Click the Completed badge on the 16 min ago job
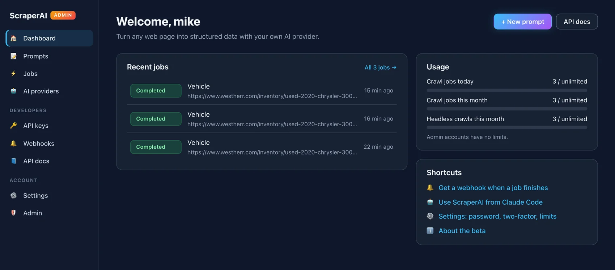The width and height of the screenshot is (615, 270). click(x=156, y=119)
